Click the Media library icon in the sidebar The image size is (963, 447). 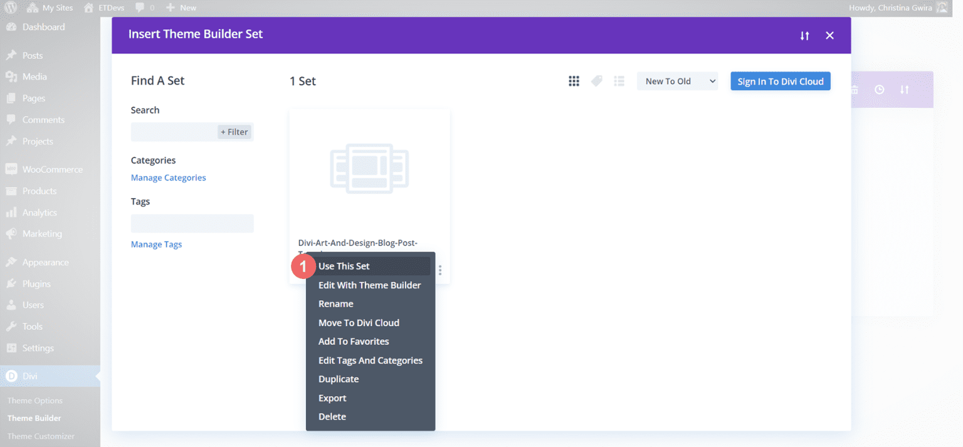click(14, 77)
